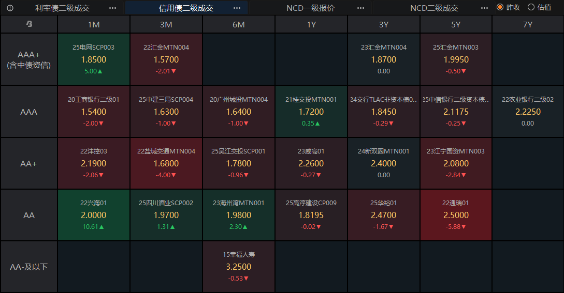Open more options for NCD二级成交 tab
This screenshot has height=293, width=564.
point(485,8)
